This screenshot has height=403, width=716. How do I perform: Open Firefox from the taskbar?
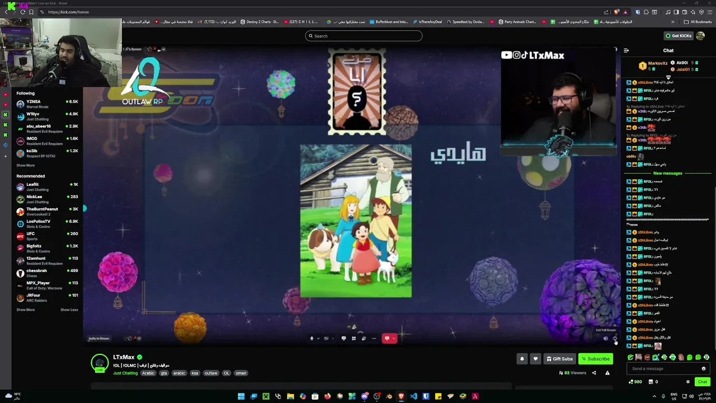coord(327,396)
